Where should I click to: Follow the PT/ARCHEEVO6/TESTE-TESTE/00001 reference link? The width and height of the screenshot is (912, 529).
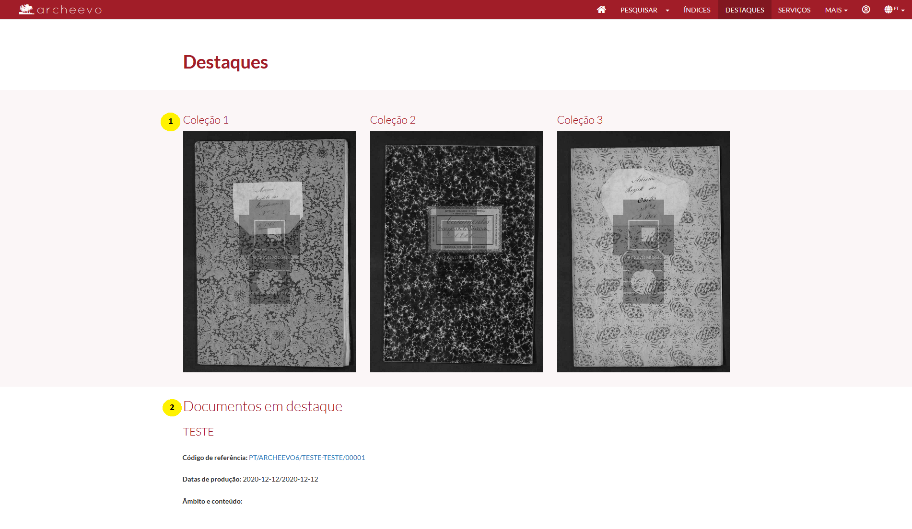click(x=307, y=458)
